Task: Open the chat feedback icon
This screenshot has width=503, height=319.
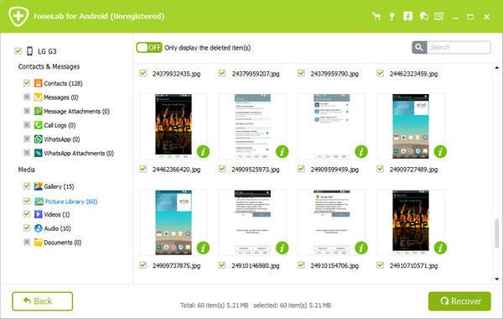Action: click(423, 16)
